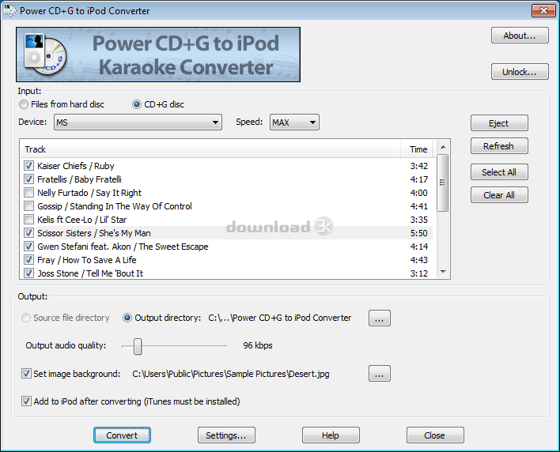Click the About... button
Image resolution: width=560 pixels, height=452 pixels.
click(x=520, y=36)
